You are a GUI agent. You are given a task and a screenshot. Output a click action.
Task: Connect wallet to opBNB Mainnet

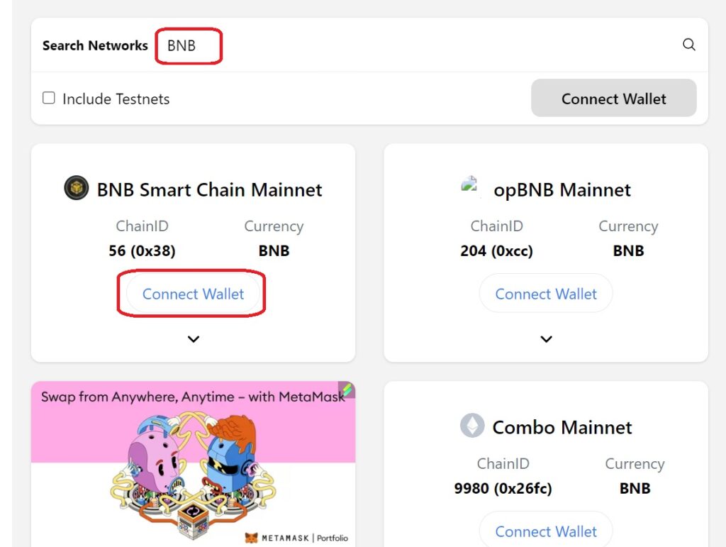tap(546, 294)
